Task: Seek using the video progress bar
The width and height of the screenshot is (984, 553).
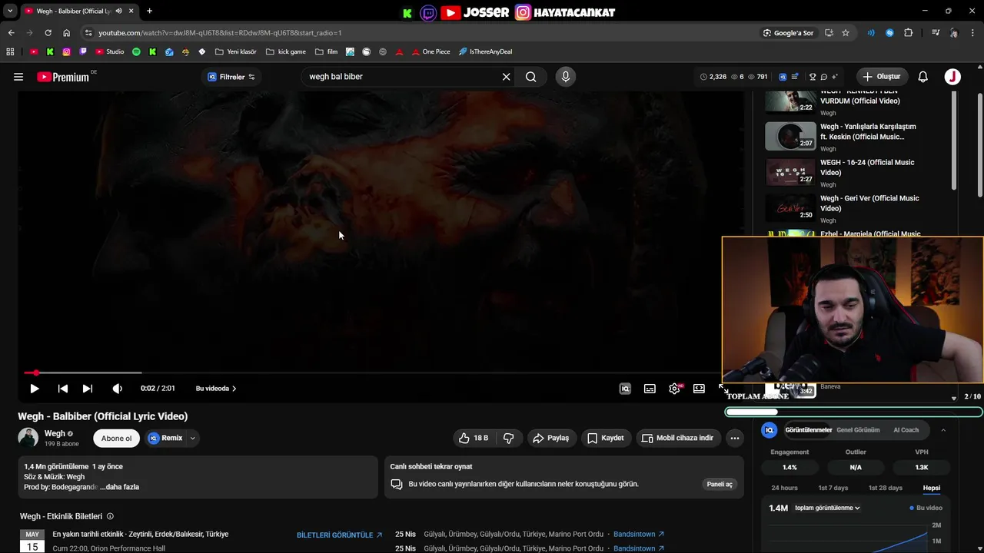Action: tap(381, 373)
